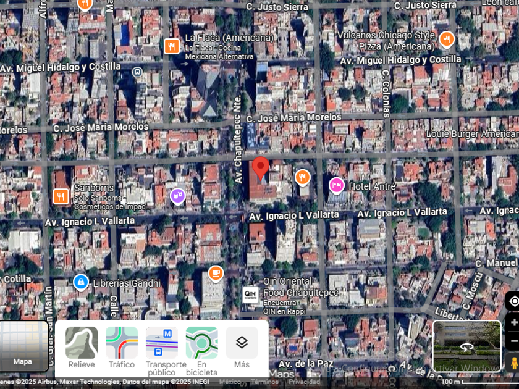The image size is (519, 389).
Task: Zoom in with the plus button
Action: click(513, 322)
